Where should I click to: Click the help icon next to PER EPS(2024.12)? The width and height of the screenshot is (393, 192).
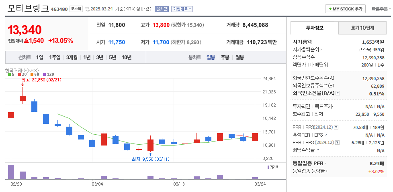[336, 127]
